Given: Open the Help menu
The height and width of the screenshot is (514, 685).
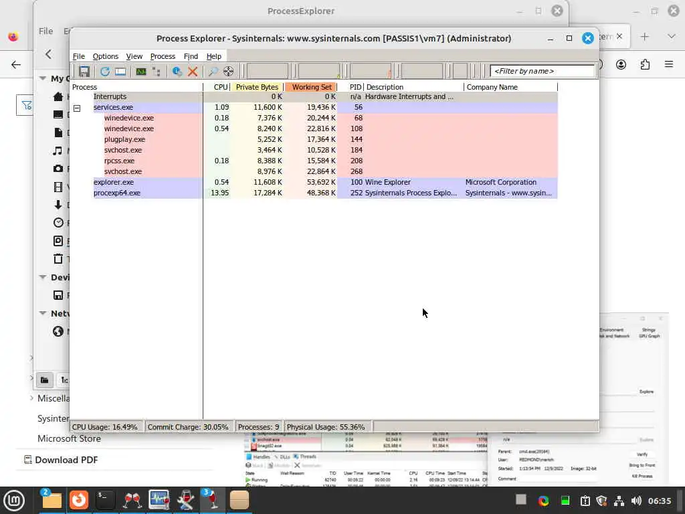Looking at the screenshot, I should click(213, 56).
